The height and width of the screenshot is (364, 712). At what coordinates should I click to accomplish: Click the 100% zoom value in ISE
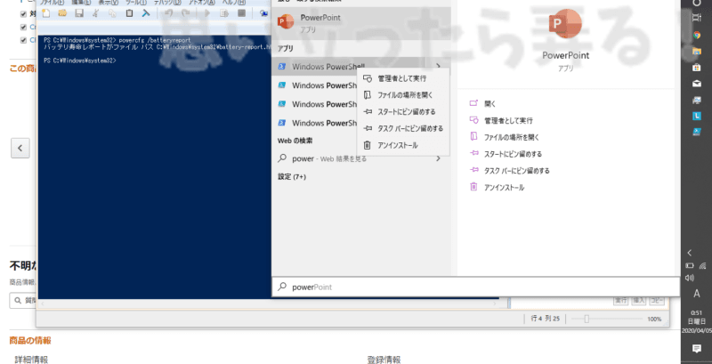pos(654,320)
